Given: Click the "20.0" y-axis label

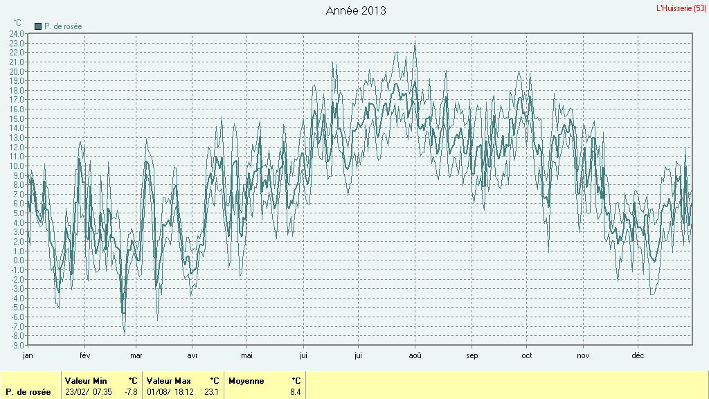Looking at the screenshot, I should pos(17,72).
